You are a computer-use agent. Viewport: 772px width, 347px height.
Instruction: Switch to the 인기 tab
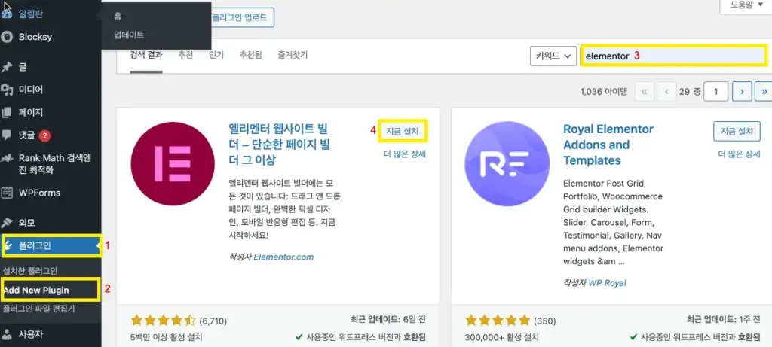216,55
